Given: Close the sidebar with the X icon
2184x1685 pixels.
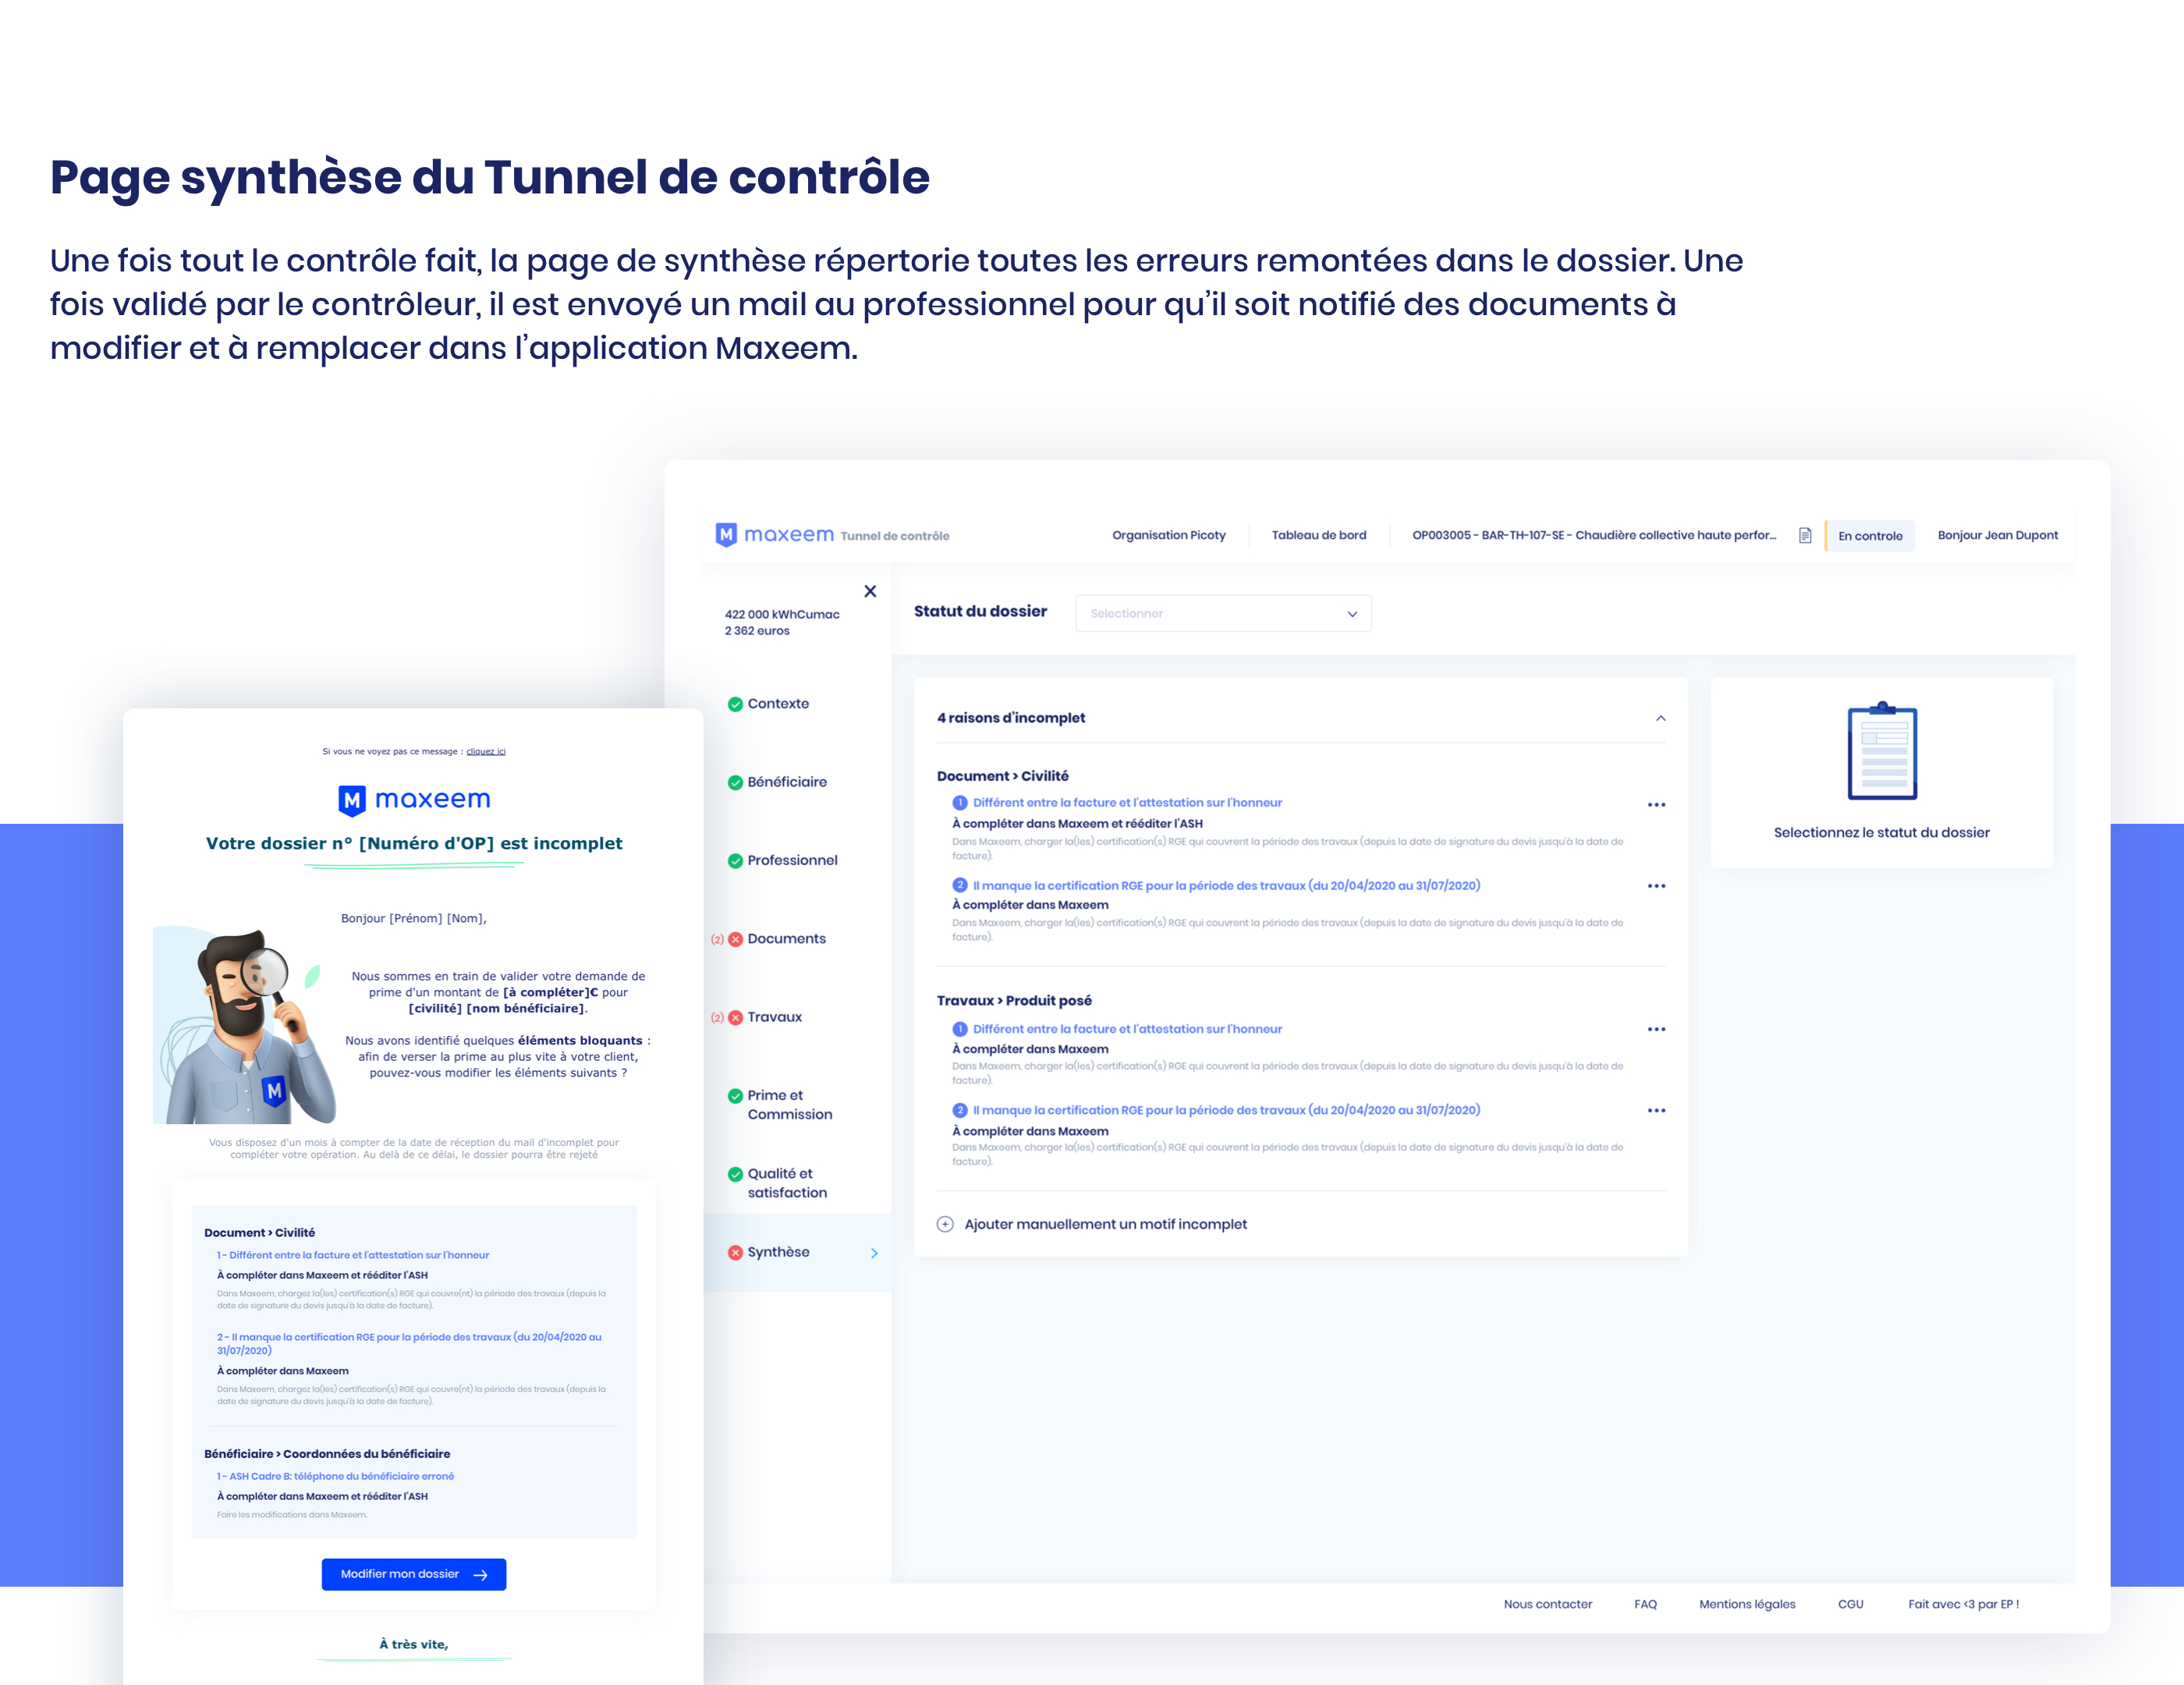Looking at the screenshot, I should pyautogui.click(x=870, y=591).
